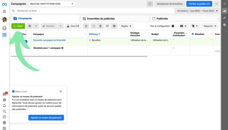This screenshot has width=228, height=130.
Task: Click the undo arrow icon in toolbar
Action: click(94, 26)
